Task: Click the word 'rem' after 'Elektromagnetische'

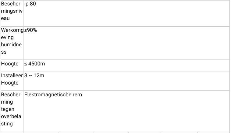Action: click(x=77, y=95)
